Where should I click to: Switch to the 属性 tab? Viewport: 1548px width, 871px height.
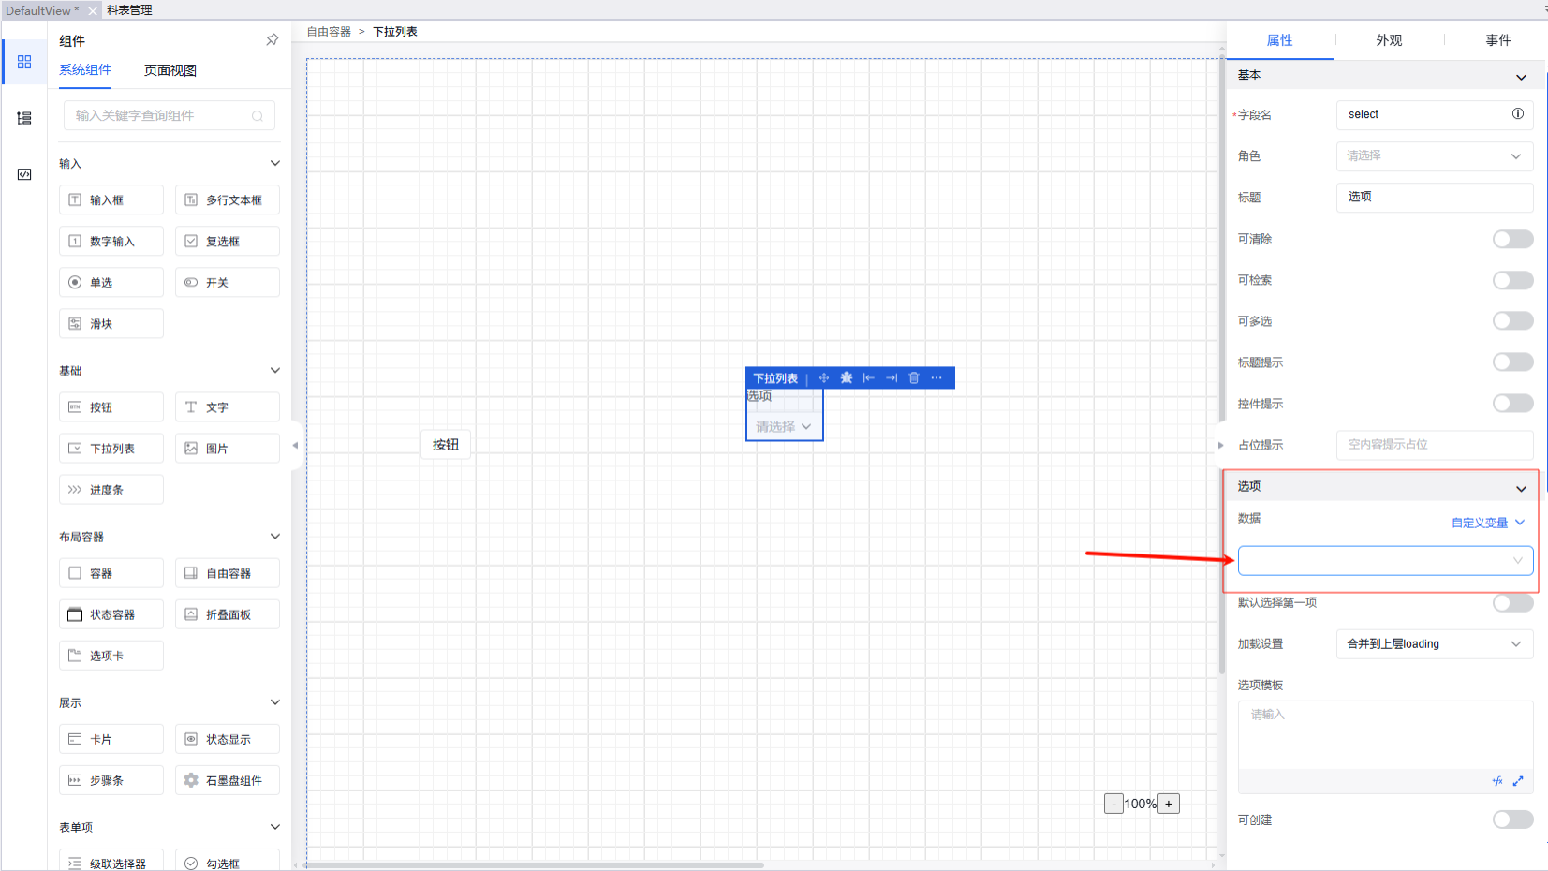1279,40
